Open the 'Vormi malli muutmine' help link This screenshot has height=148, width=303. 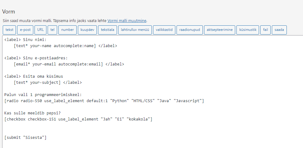[127, 21]
